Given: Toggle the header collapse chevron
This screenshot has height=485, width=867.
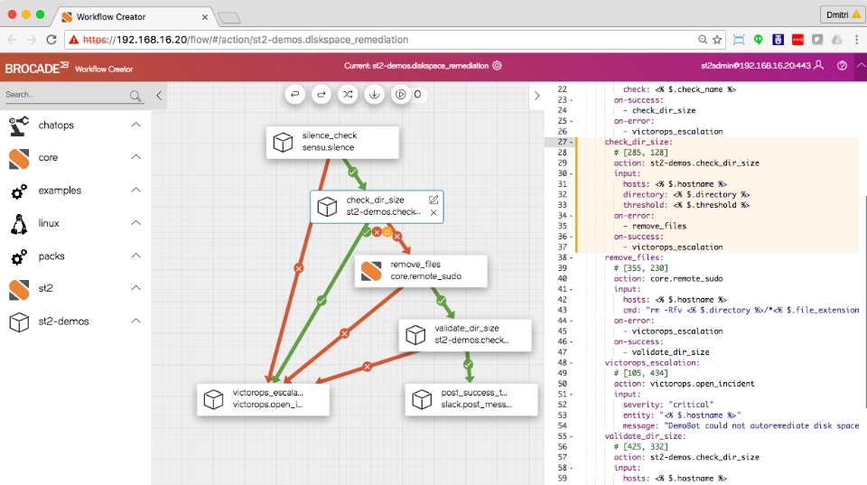Looking at the screenshot, I should coord(861,65).
